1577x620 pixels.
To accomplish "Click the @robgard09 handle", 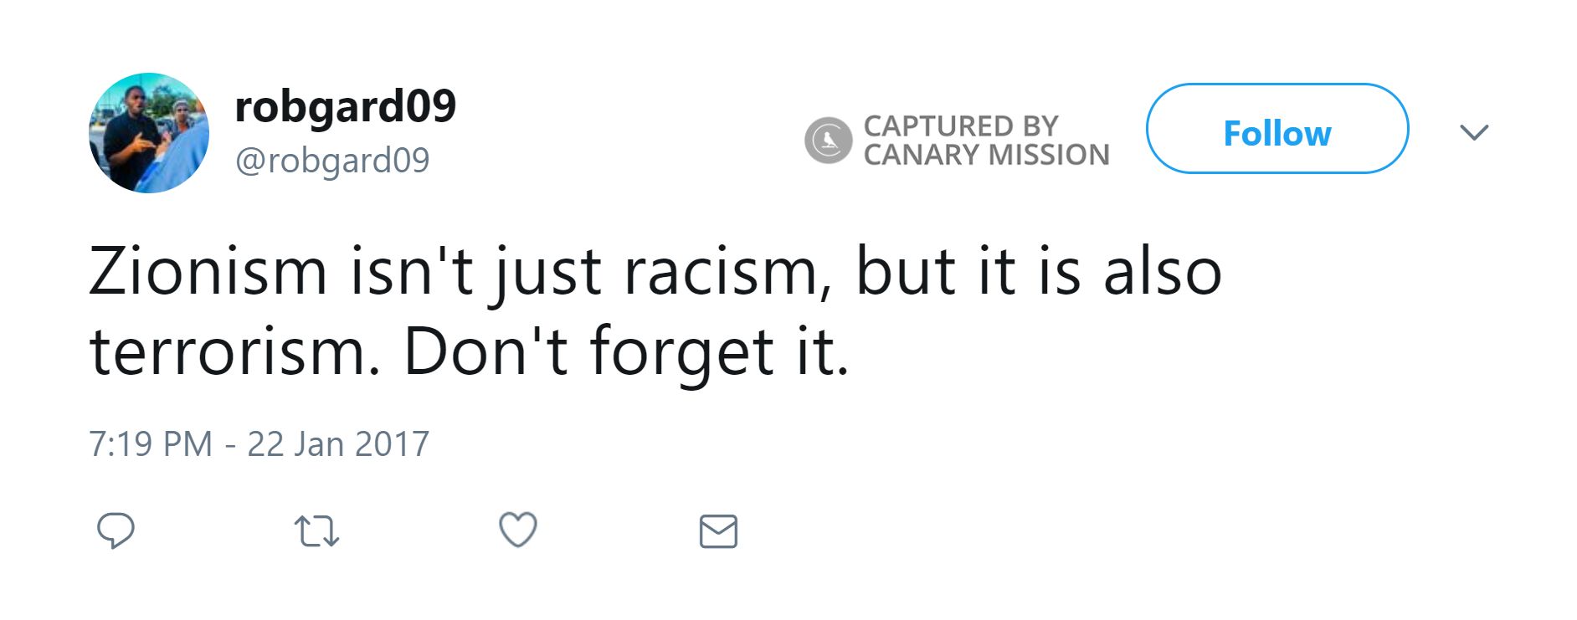I will (x=332, y=160).
